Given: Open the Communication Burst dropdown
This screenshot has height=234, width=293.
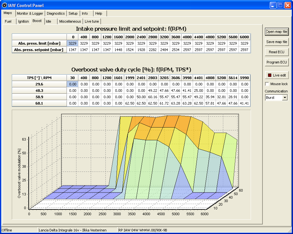Looking at the screenshot, I should pyautogui.click(x=285, y=98).
